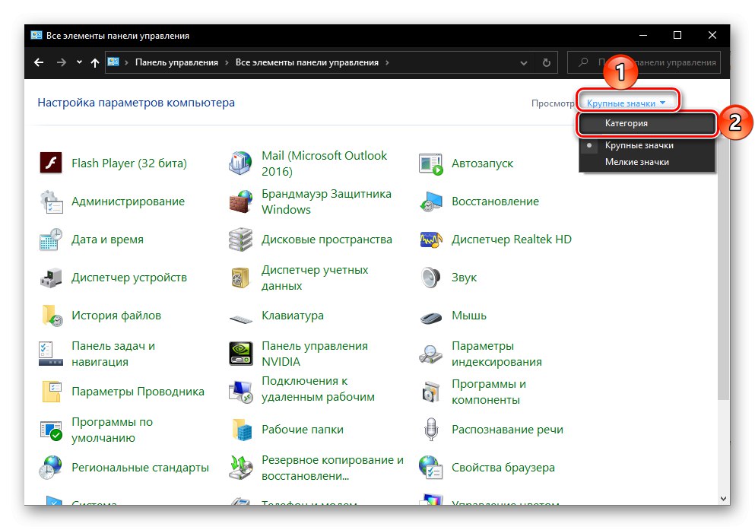
Task: Click the Распознавание речи microphone icon
Action: tap(431, 430)
